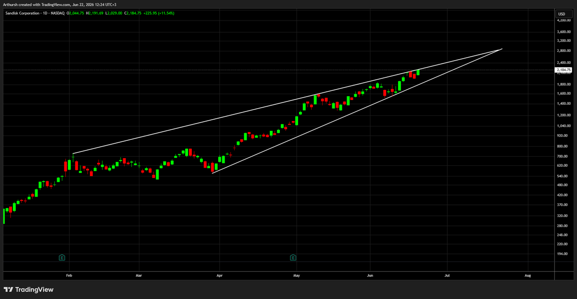
Task: Click the Jun label on time axis
Action: coord(370,275)
